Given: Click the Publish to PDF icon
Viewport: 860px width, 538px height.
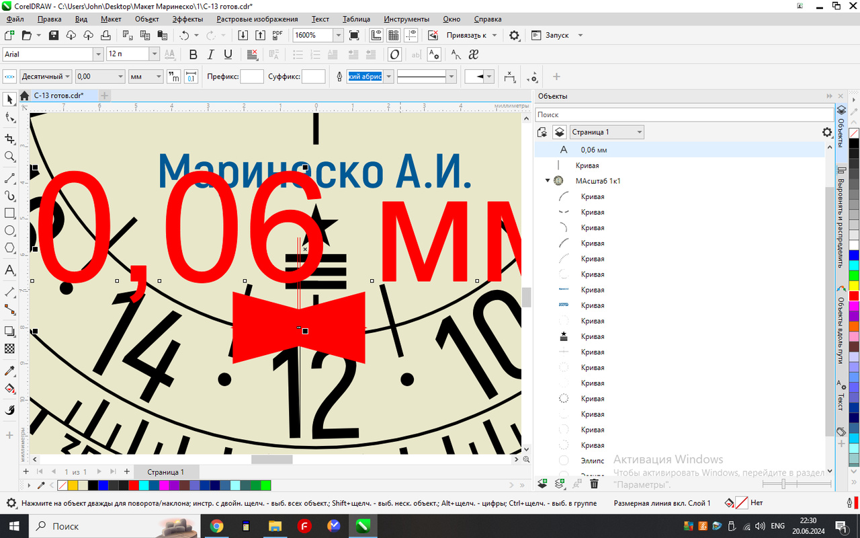Looking at the screenshot, I should tap(277, 36).
